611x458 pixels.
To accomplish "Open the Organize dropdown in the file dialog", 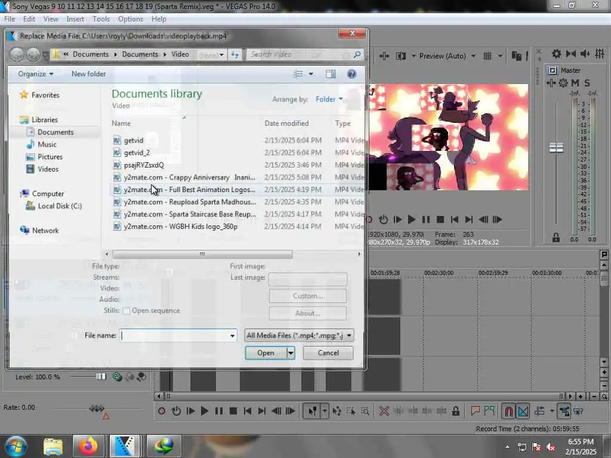I will [x=36, y=74].
